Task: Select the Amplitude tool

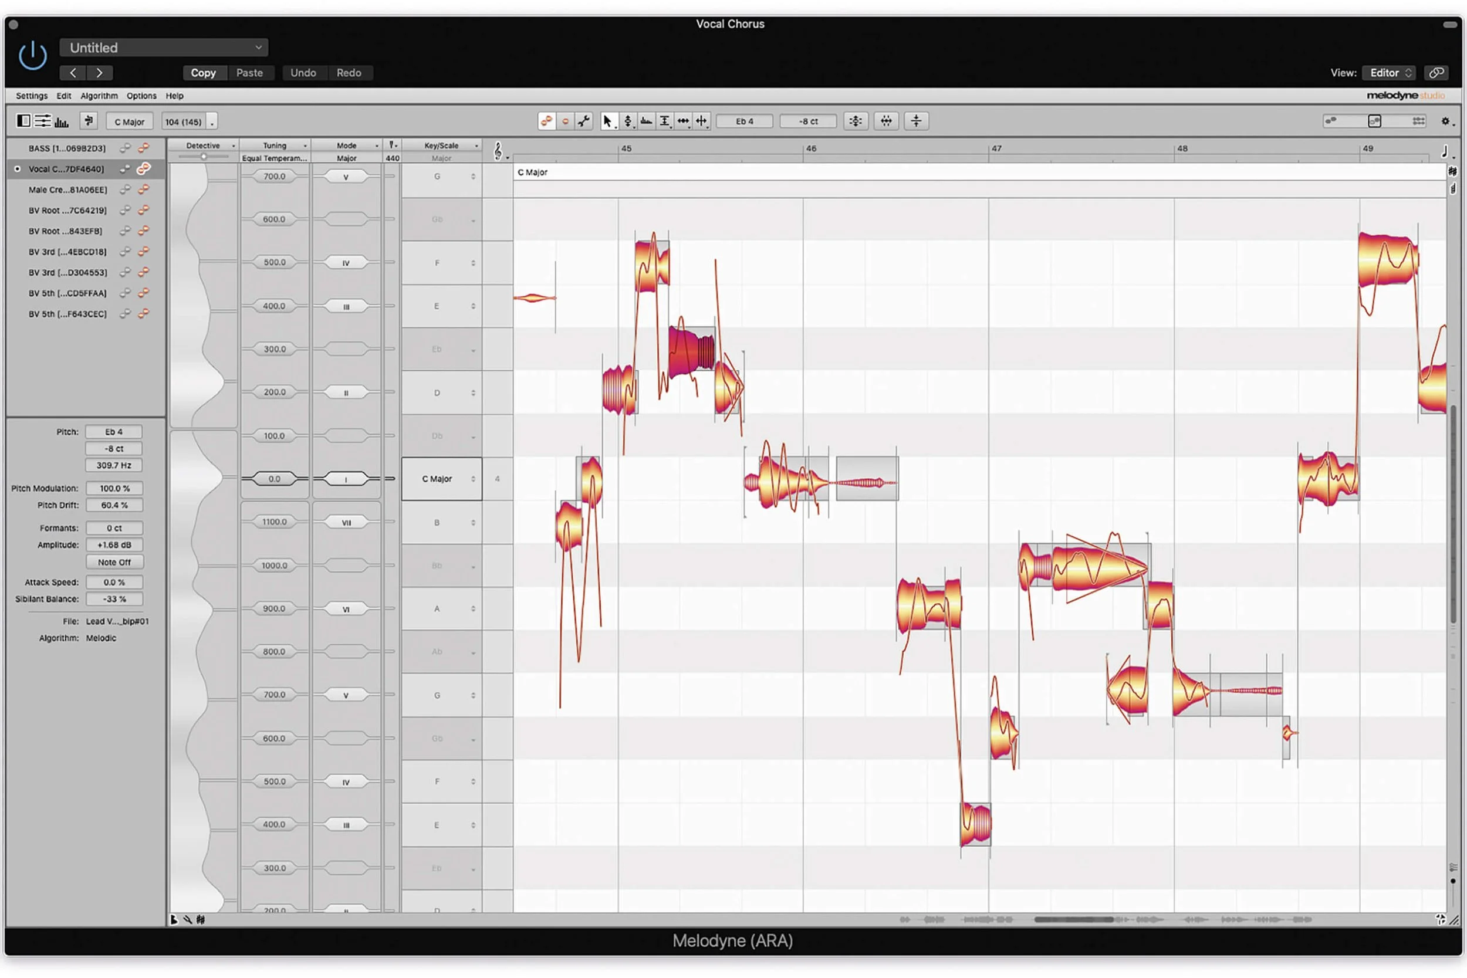Action: click(665, 121)
